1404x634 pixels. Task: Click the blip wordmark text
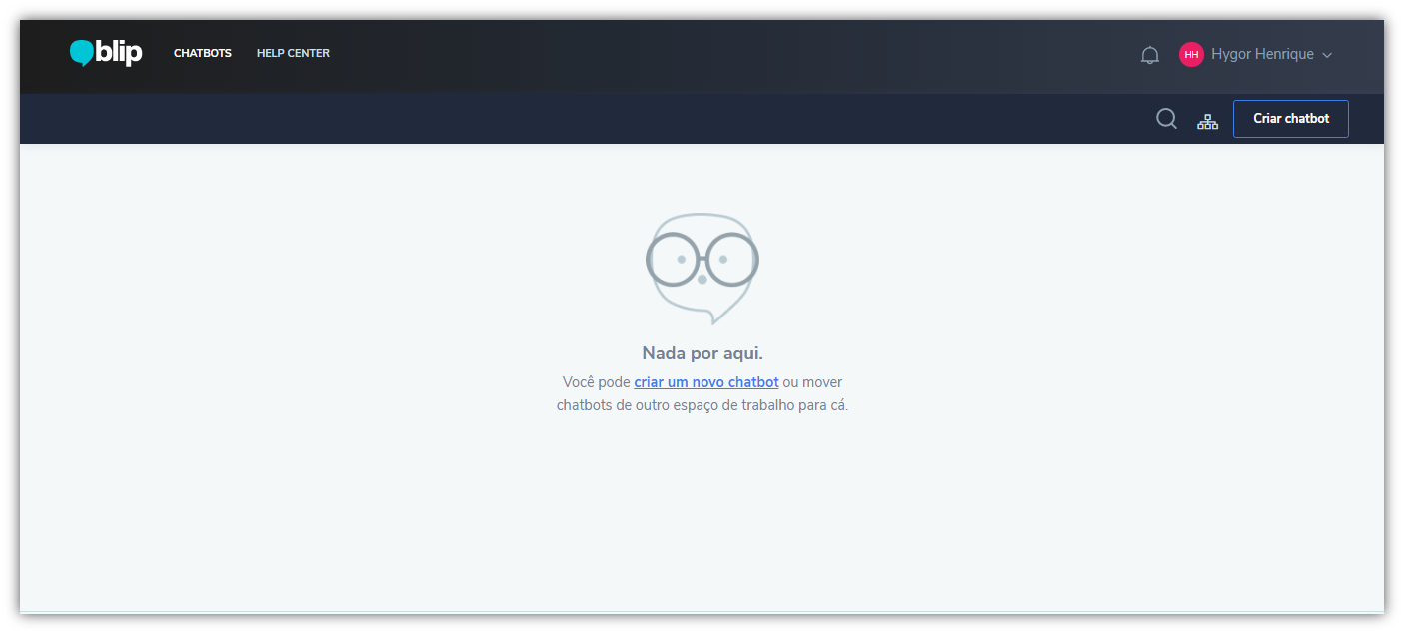point(120,53)
